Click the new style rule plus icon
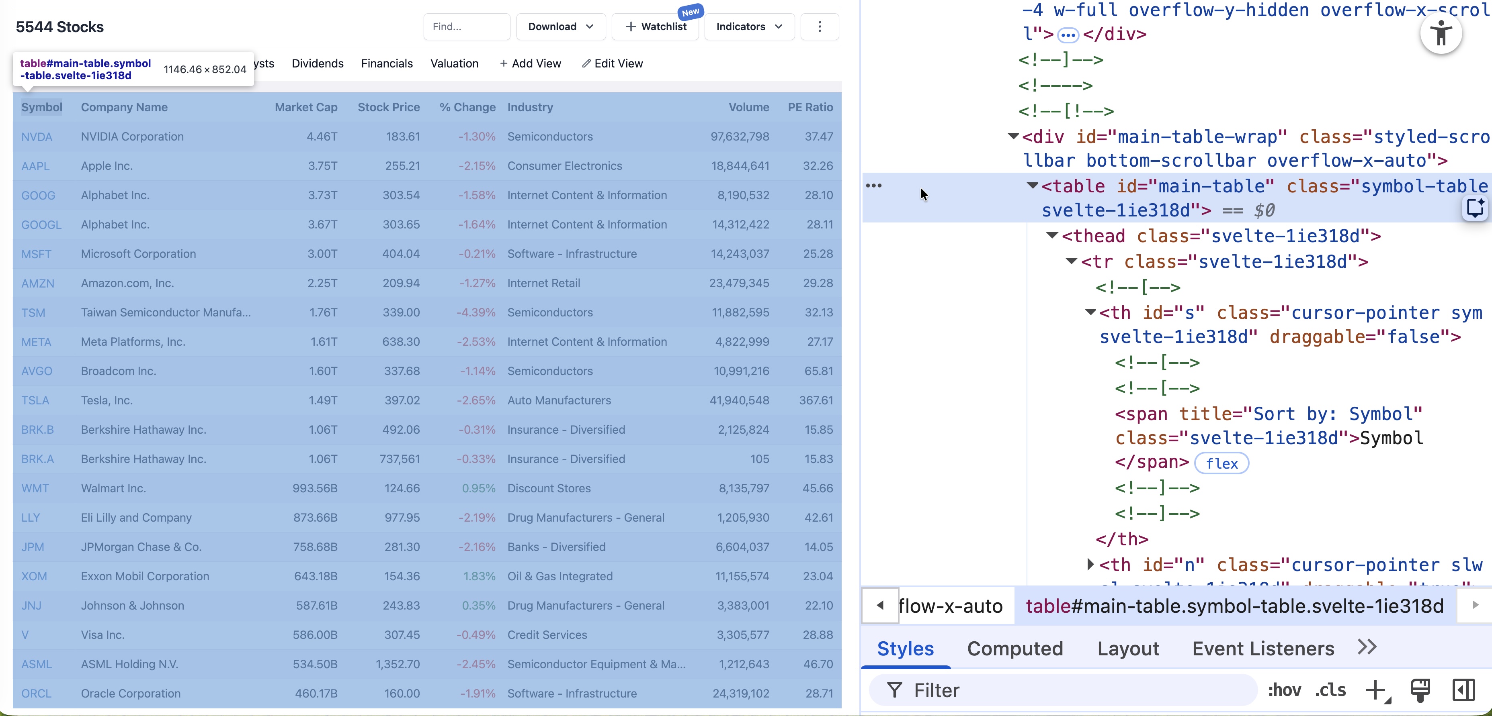Image resolution: width=1492 pixels, height=716 pixels. (1375, 690)
